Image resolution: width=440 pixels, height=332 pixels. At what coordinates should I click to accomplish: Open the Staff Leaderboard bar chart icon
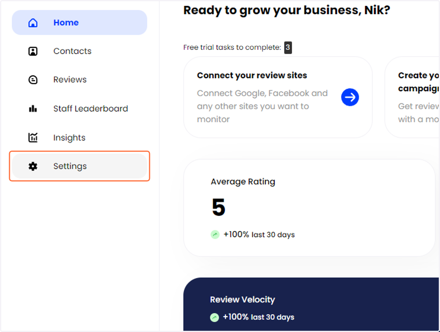33,108
